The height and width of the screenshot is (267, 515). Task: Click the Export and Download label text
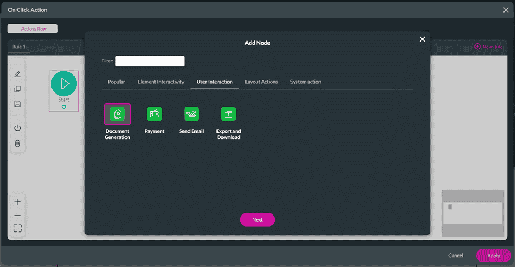(228, 134)
